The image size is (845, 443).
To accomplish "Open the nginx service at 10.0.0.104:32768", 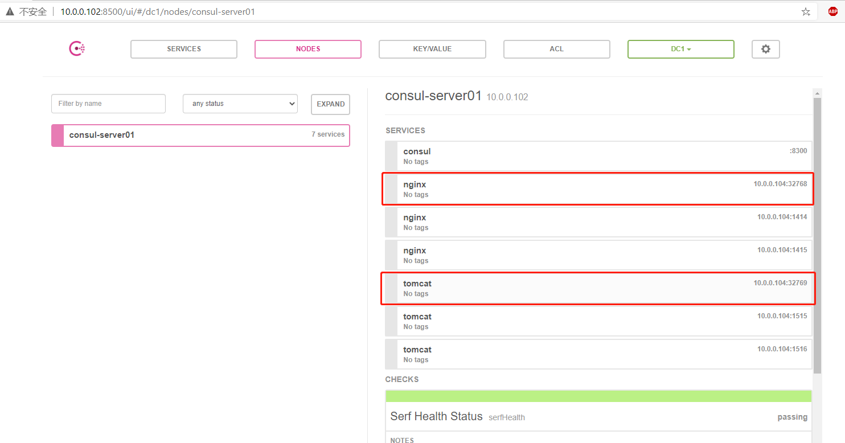I will click(x=599, y=189).
